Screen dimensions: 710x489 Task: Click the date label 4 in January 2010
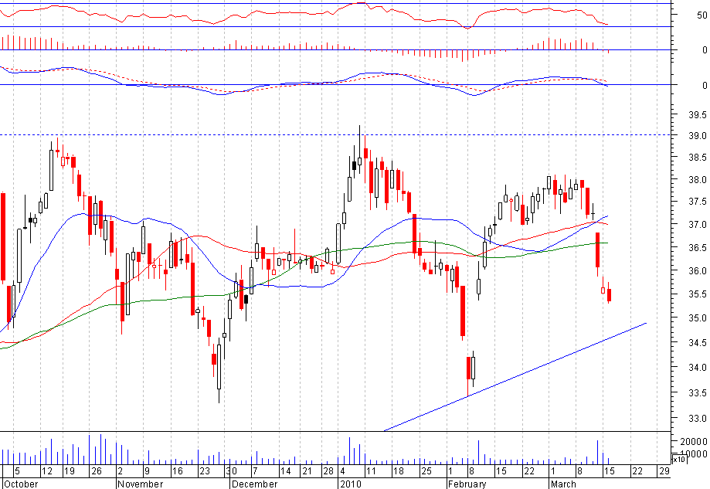tap(343, 471)
